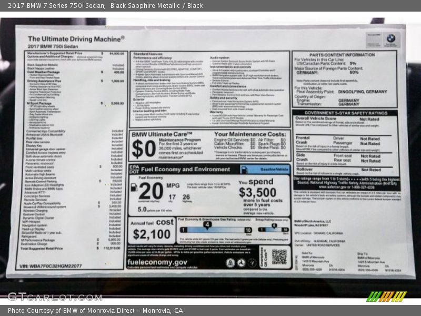Click '5.0 gallons per 100 miles' text
Image resolution: width=421 pixels, height=316 pixels.
point(155,209)
